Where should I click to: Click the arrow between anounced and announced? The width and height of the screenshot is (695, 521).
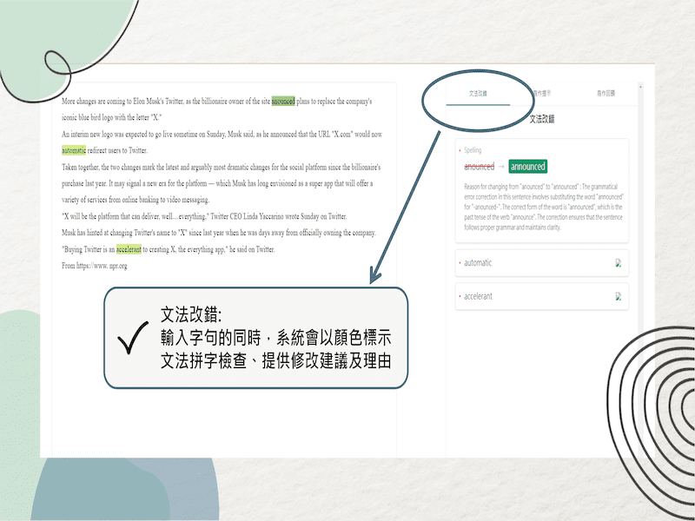[502, 167]
